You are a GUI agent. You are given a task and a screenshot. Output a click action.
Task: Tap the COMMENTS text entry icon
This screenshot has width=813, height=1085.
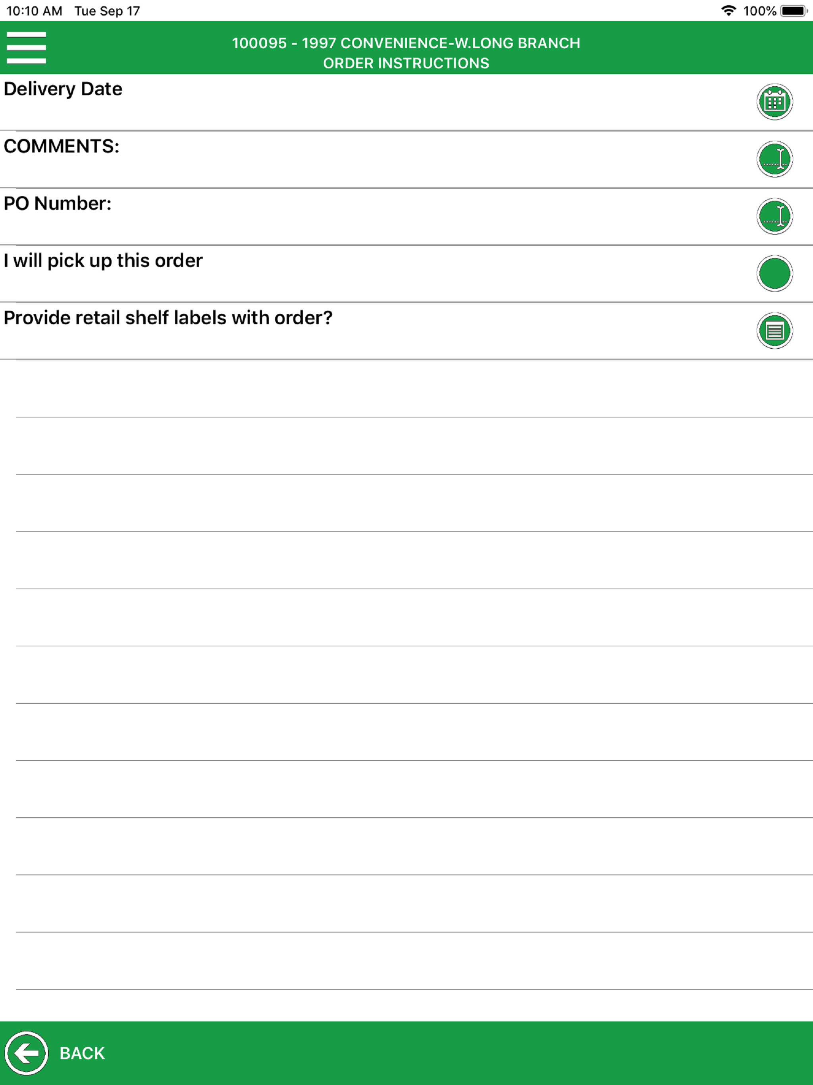coord(774,159)
